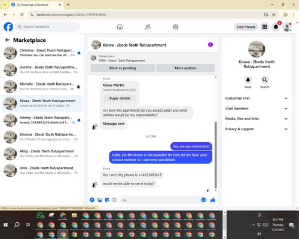Screen dimensions: 299x239
Task: Search in conversation with magnifier icon
Action: tap(265, 80)
